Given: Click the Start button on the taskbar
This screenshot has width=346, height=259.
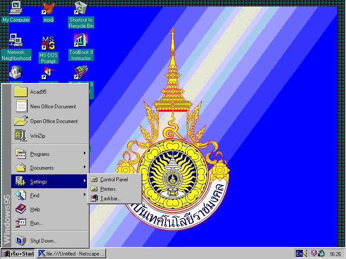Looking at the screenshot, I should click(18, 253).
